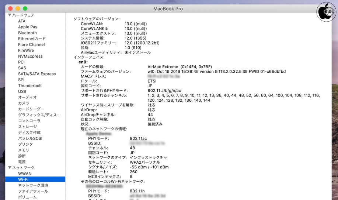The image size is (338, 200).
Task: Open パラレルSCSI sidebar item
Action: pyautogui.click(x=30, y=138)
